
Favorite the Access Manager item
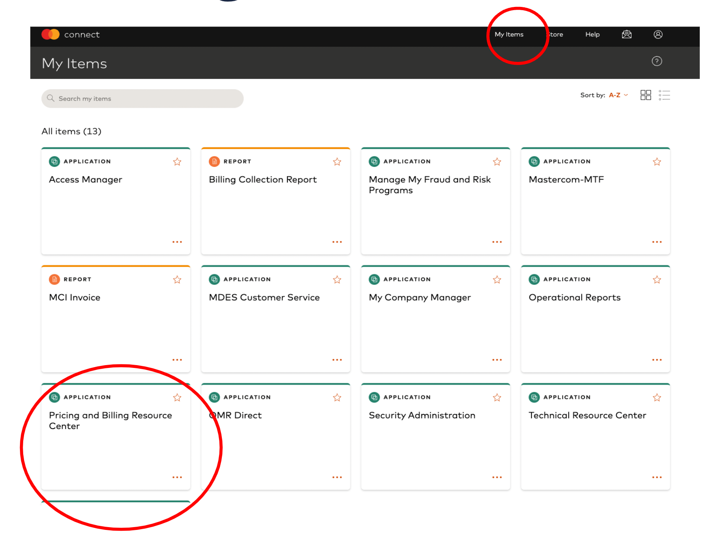coord(177,162)
